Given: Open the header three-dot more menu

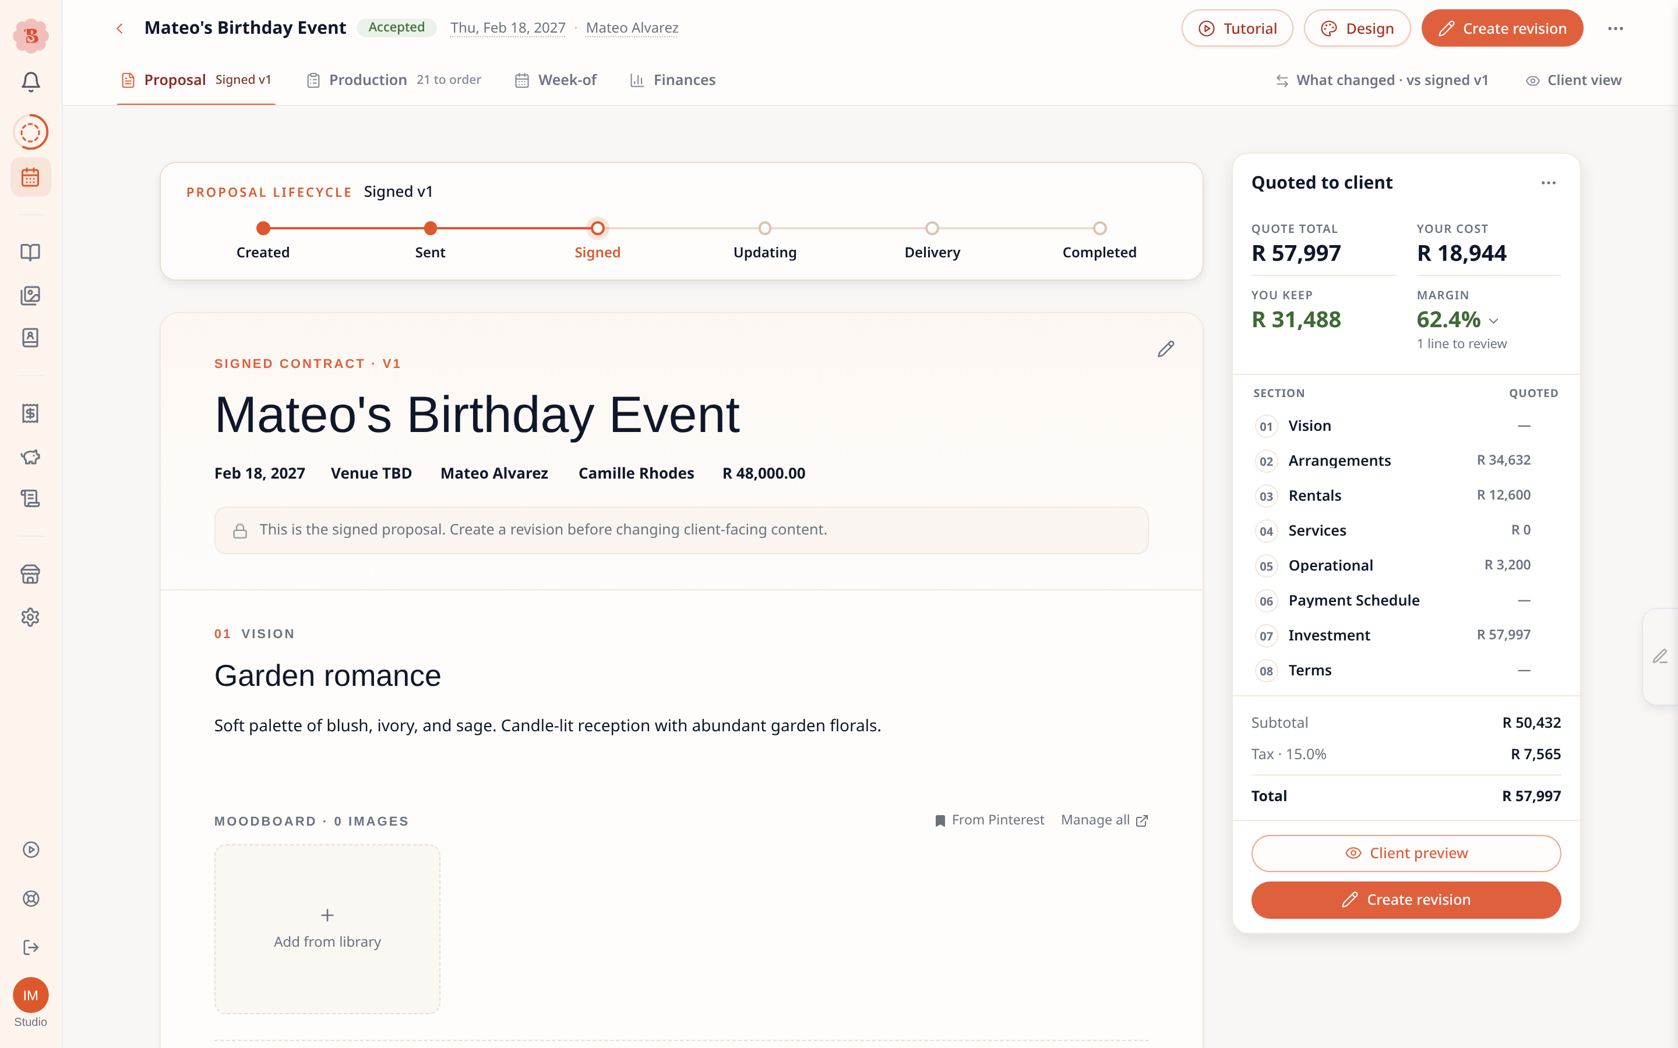Looking at the screenshot, I should pyautogui.click(x=1616, y=29).
